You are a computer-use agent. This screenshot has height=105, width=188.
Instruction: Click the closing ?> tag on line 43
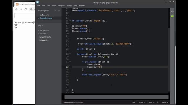[x=73, y=92]
